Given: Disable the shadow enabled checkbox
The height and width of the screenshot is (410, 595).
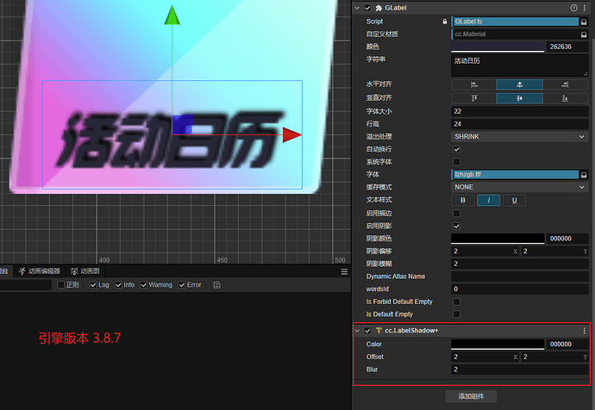Looking at the screenshot, I should pyautogui.click(x=456, y=227).
